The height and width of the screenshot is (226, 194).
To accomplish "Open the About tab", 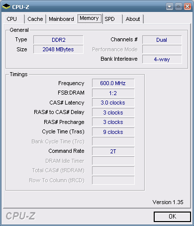I will click(133, 19).
